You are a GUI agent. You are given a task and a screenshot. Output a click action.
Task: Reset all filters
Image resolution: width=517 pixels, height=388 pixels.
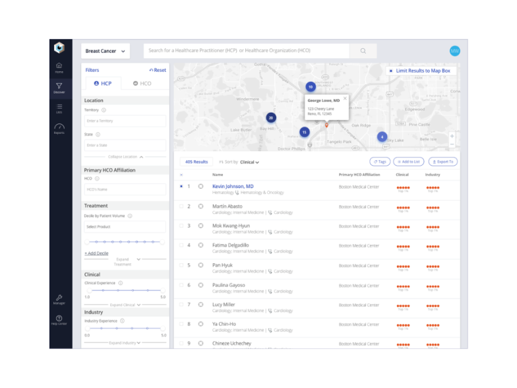click(158, 70)
